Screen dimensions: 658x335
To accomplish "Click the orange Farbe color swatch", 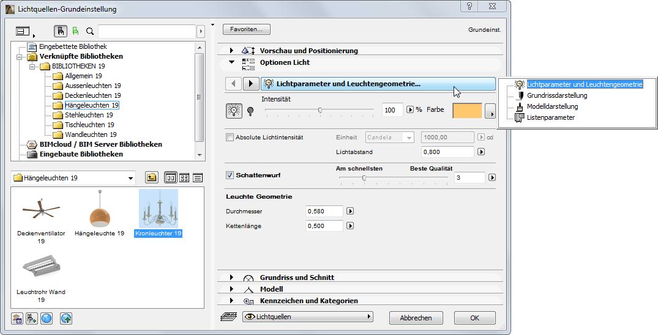I will [x=468, y=111].
